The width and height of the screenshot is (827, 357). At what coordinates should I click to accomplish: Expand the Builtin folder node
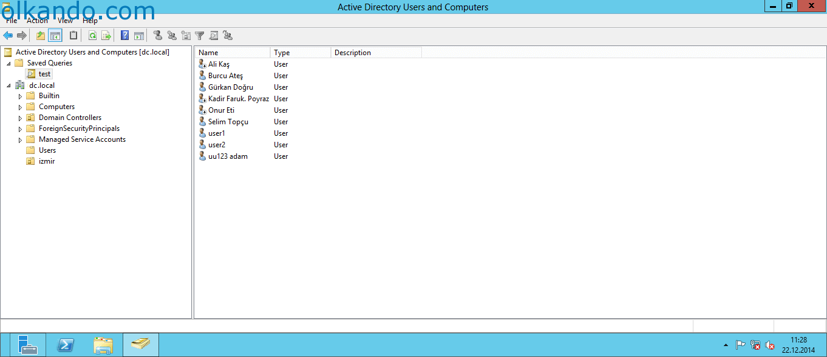click(20, 96)
